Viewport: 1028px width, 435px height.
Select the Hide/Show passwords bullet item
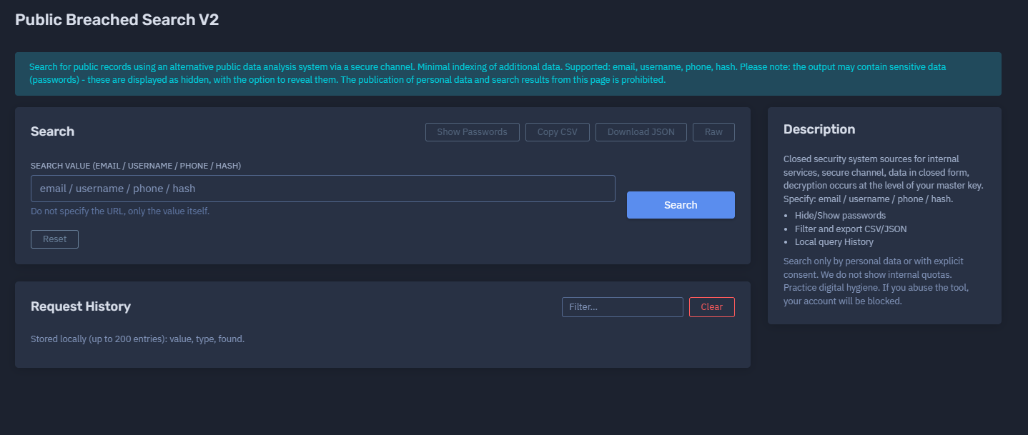(840, 216)
